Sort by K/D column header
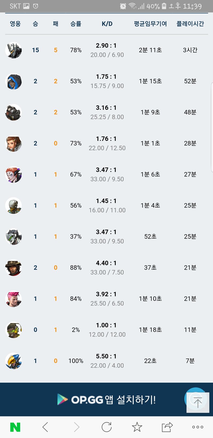The height and width of the screenshot is (438, 213). (107, 24)
